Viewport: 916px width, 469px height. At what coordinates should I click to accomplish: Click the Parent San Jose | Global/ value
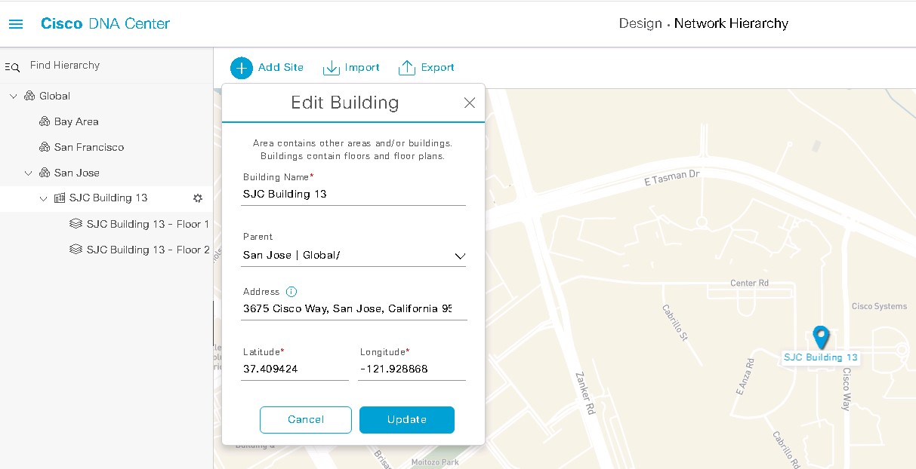point(291,256)
